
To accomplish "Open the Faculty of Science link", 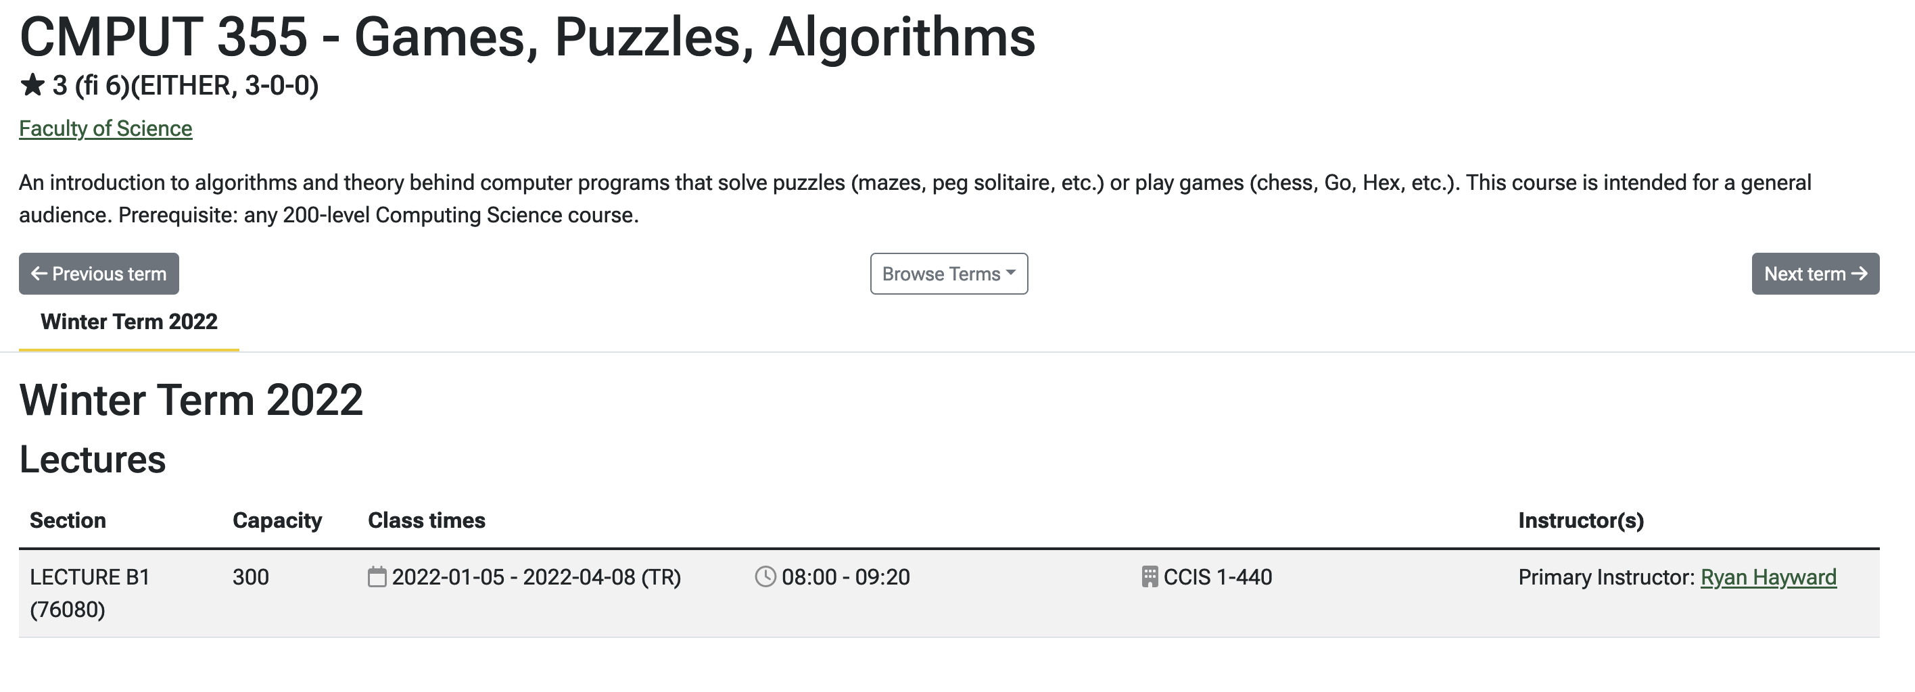I will coord(105,128).
